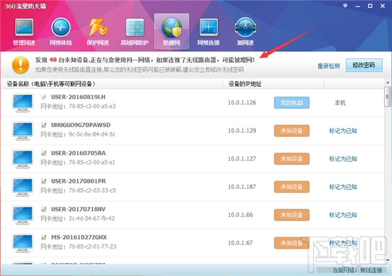The height and width of the screenshot is (276, 392).
Task: Click the monitor icon for UHUGGO9G70PAWSD
Action: tap(22, 131)
